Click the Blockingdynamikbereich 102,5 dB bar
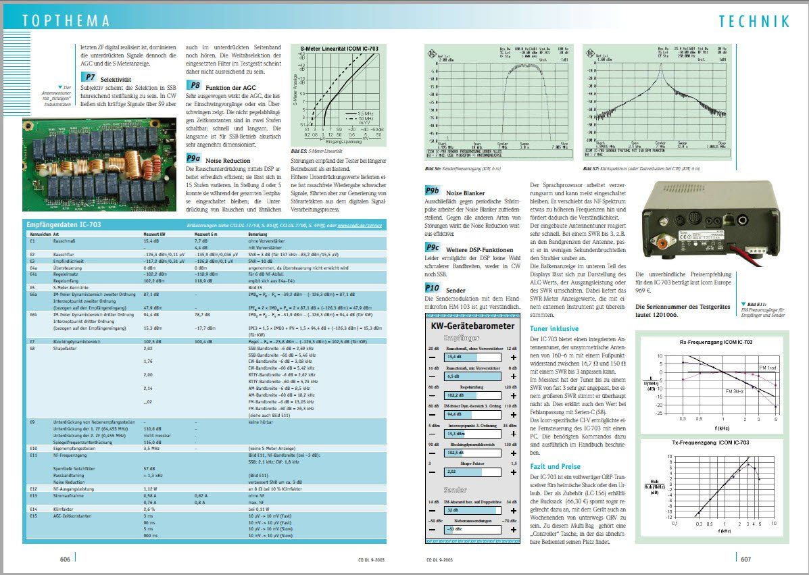Image resolution: width=809 pixels, height=575 pixels. click(472, 453)
